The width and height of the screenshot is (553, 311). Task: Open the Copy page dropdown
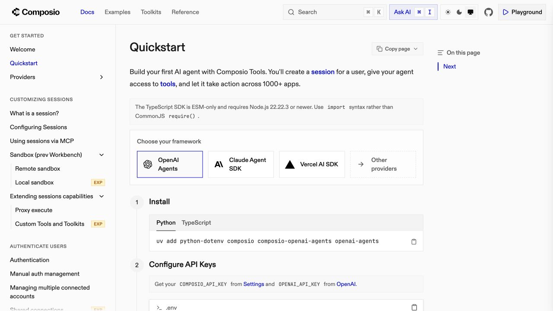point(397,49)
